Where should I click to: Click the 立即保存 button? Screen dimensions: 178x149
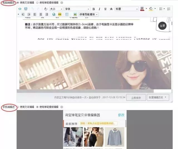[x=136, y=97]
